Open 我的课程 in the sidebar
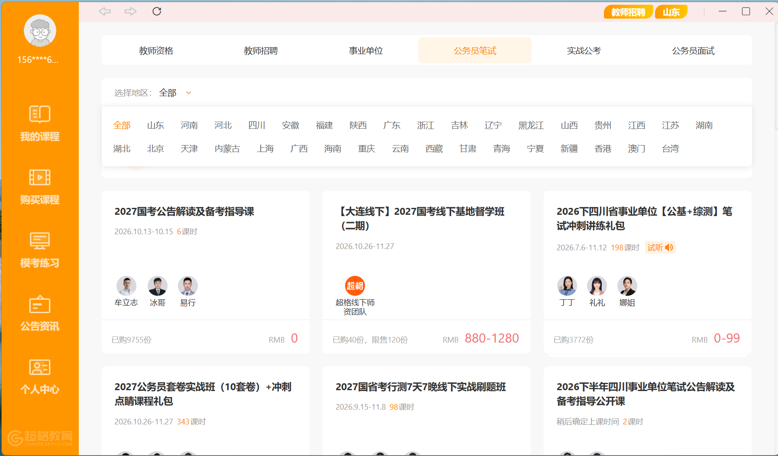 [x=40, y=123]
